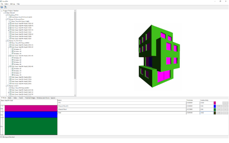The width and height of the screenshot is (229, 143).
Task: Click the move-down button for Mineral Wool layer
Action: (x=225, y=109)
